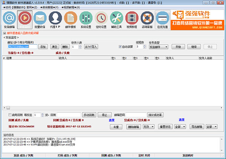This screenshot has width=226, height=159.
Task: Open the 咨询客服 lifebuoy support icon
Action: (148, 20)
